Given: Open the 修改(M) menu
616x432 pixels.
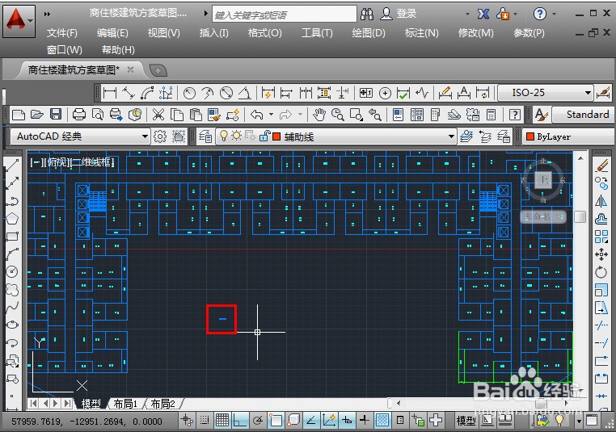Looking at the screenshot, I should click(476, 33).
